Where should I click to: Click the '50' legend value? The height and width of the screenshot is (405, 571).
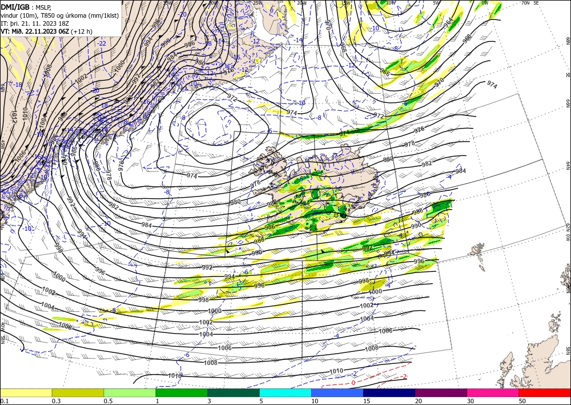click(x=522, y=401)
